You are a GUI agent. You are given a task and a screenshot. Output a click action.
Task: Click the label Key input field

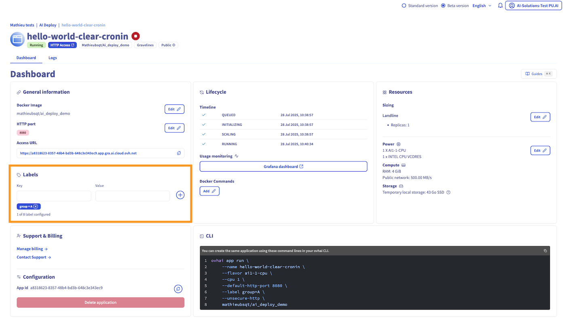[x=54, y=195]
